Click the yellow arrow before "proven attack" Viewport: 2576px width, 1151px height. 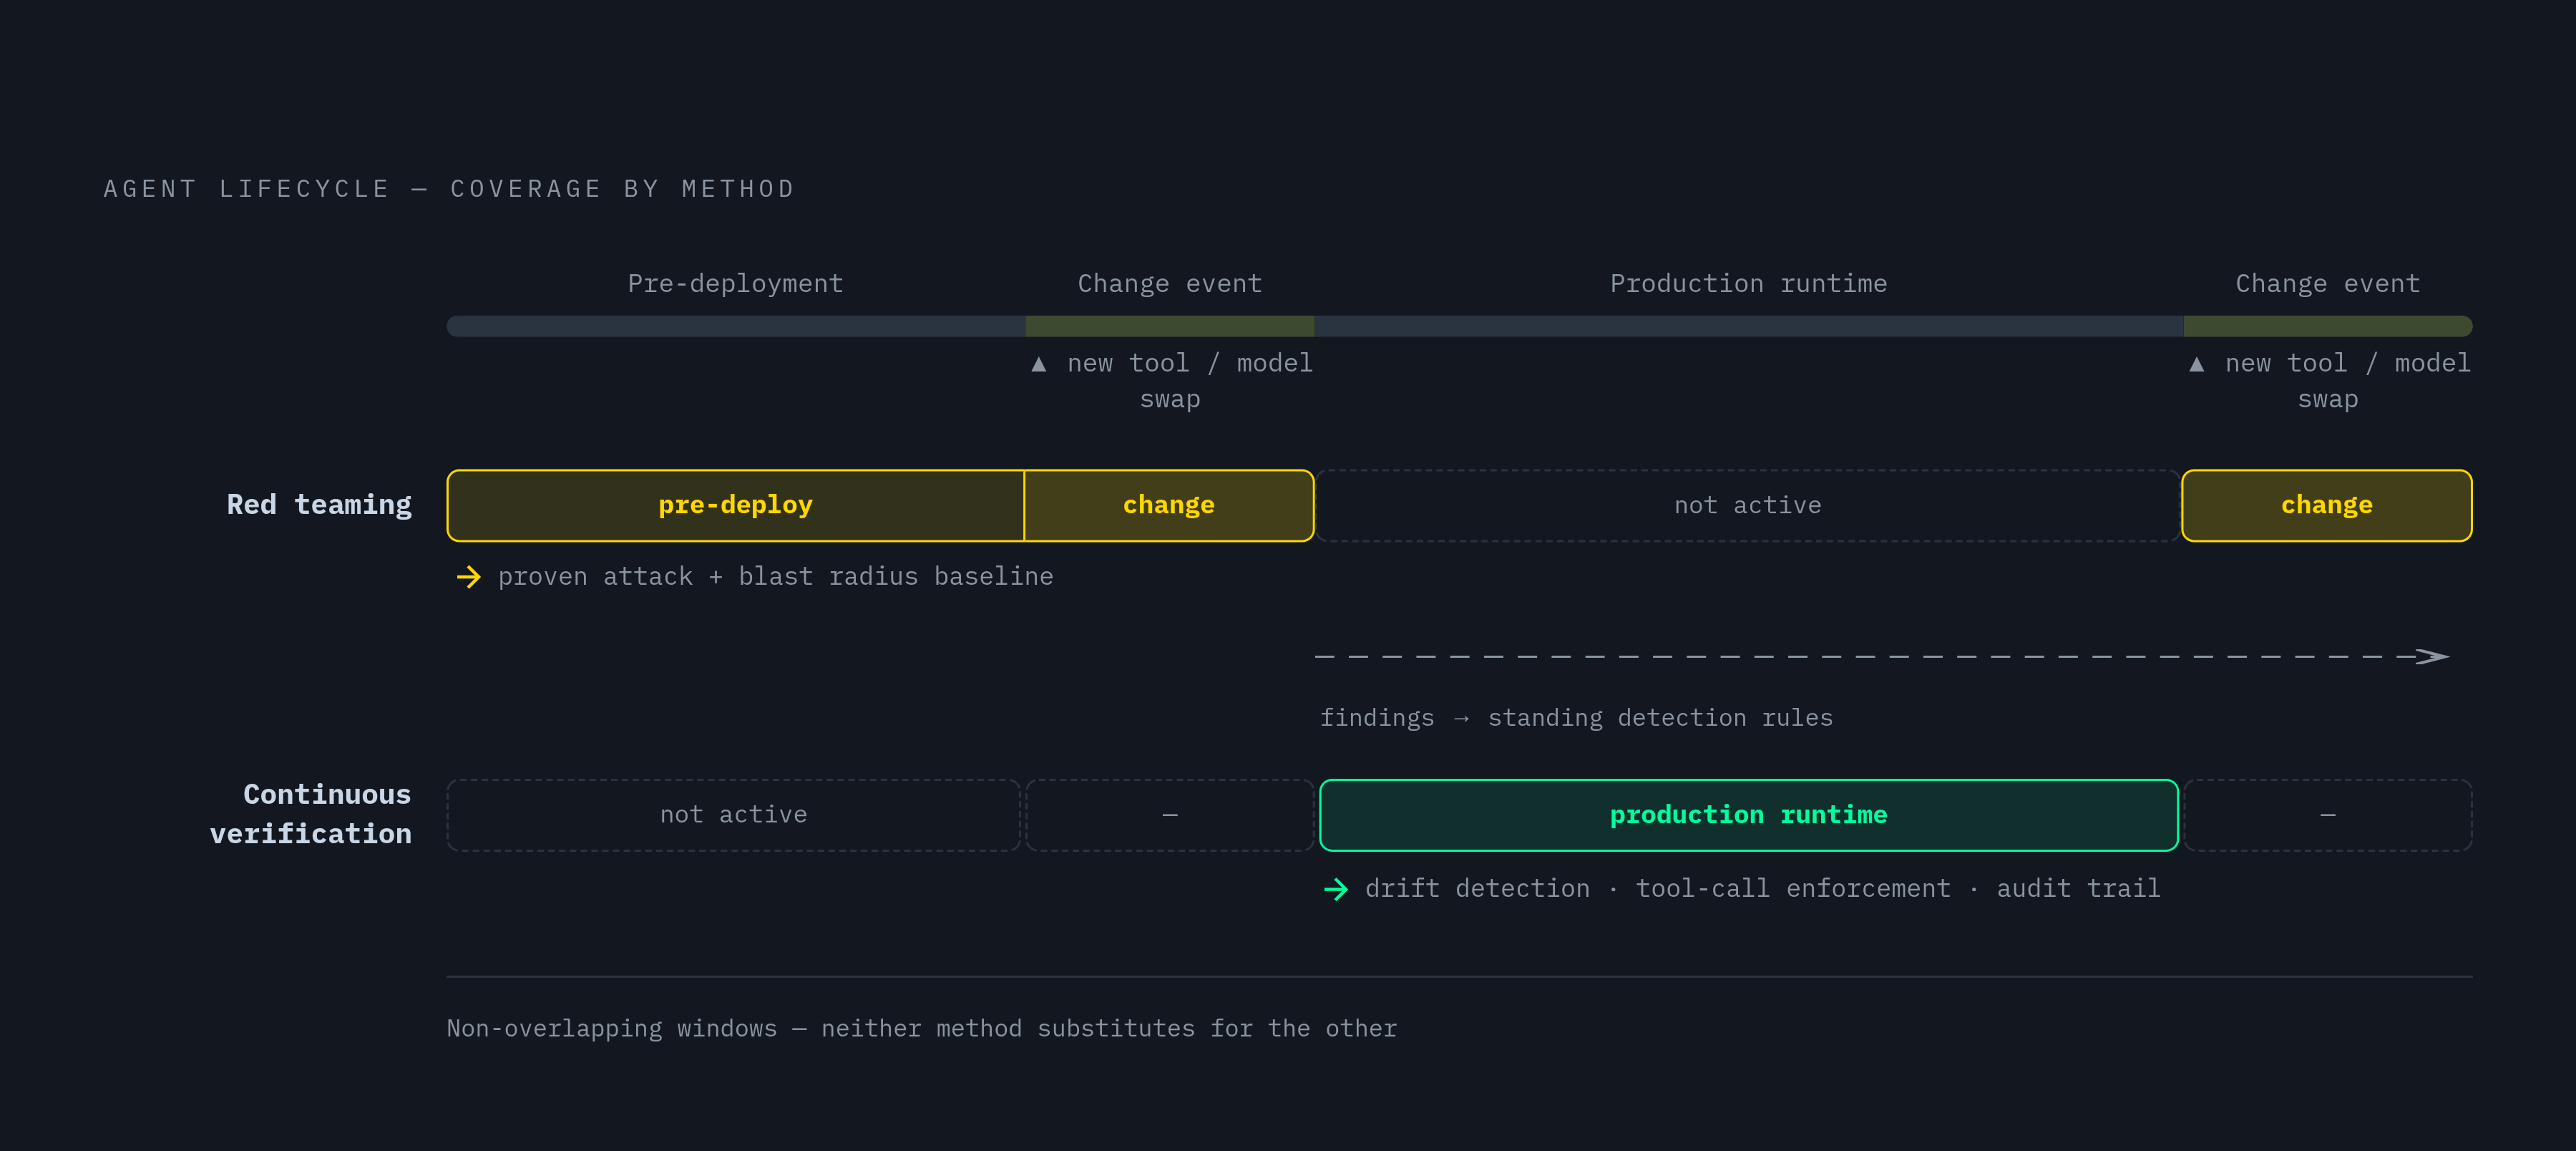tap(468, 577)
